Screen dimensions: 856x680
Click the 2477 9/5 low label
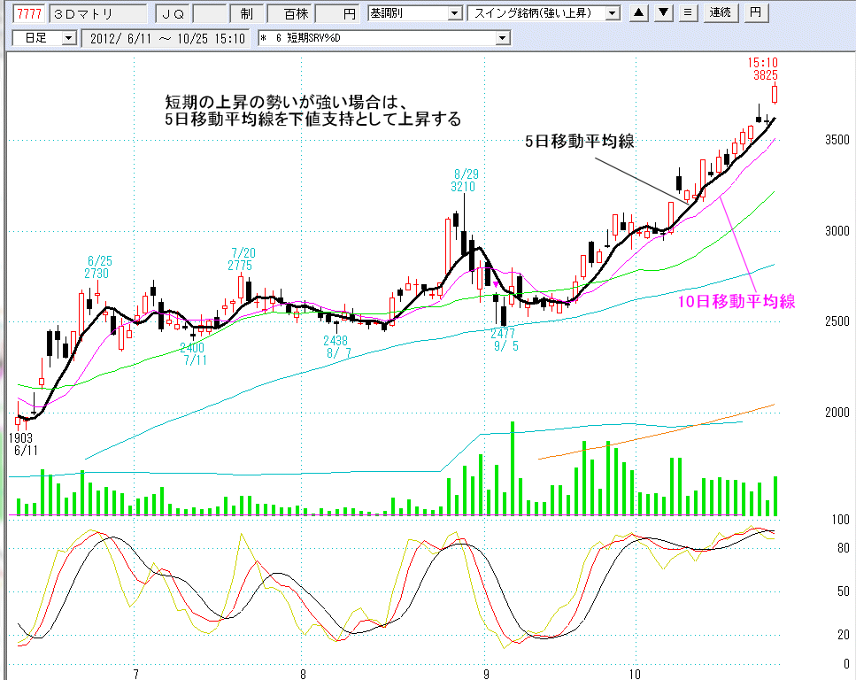[x=504, y=340]
